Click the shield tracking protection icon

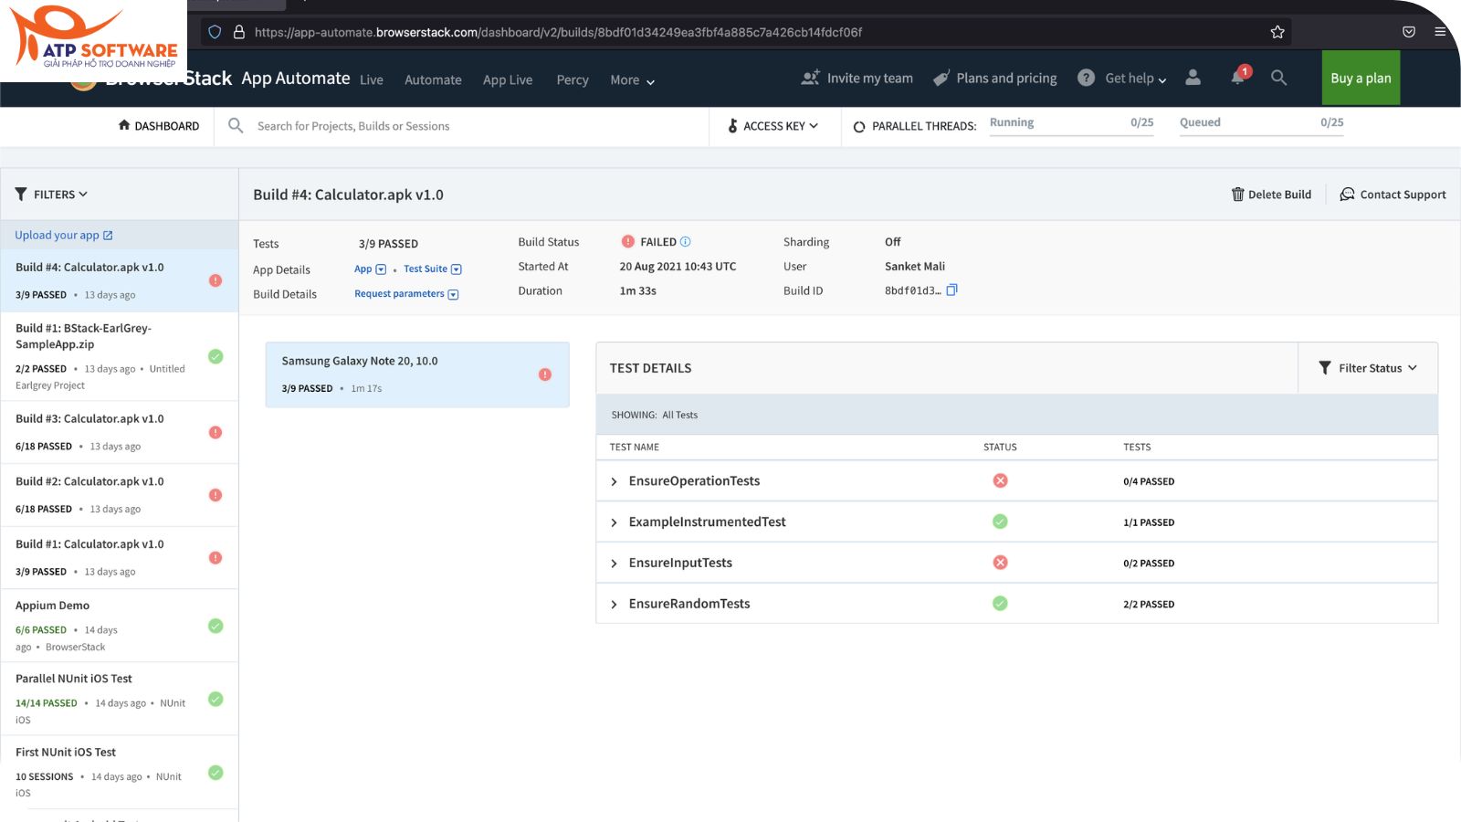[x=215, y=32]
